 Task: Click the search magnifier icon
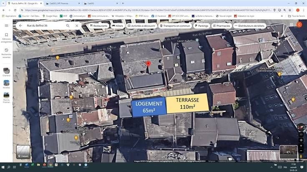point(68,25)
